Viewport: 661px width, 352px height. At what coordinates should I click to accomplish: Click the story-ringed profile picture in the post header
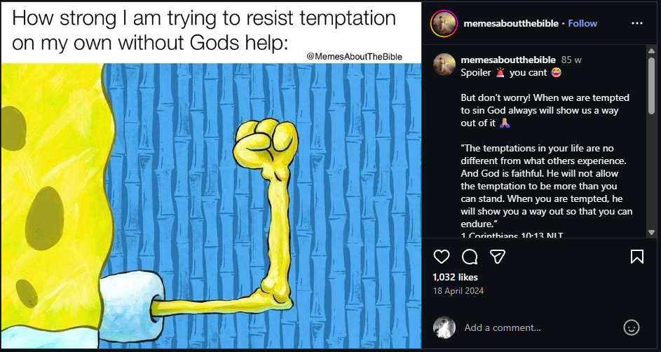pos(444,23)
